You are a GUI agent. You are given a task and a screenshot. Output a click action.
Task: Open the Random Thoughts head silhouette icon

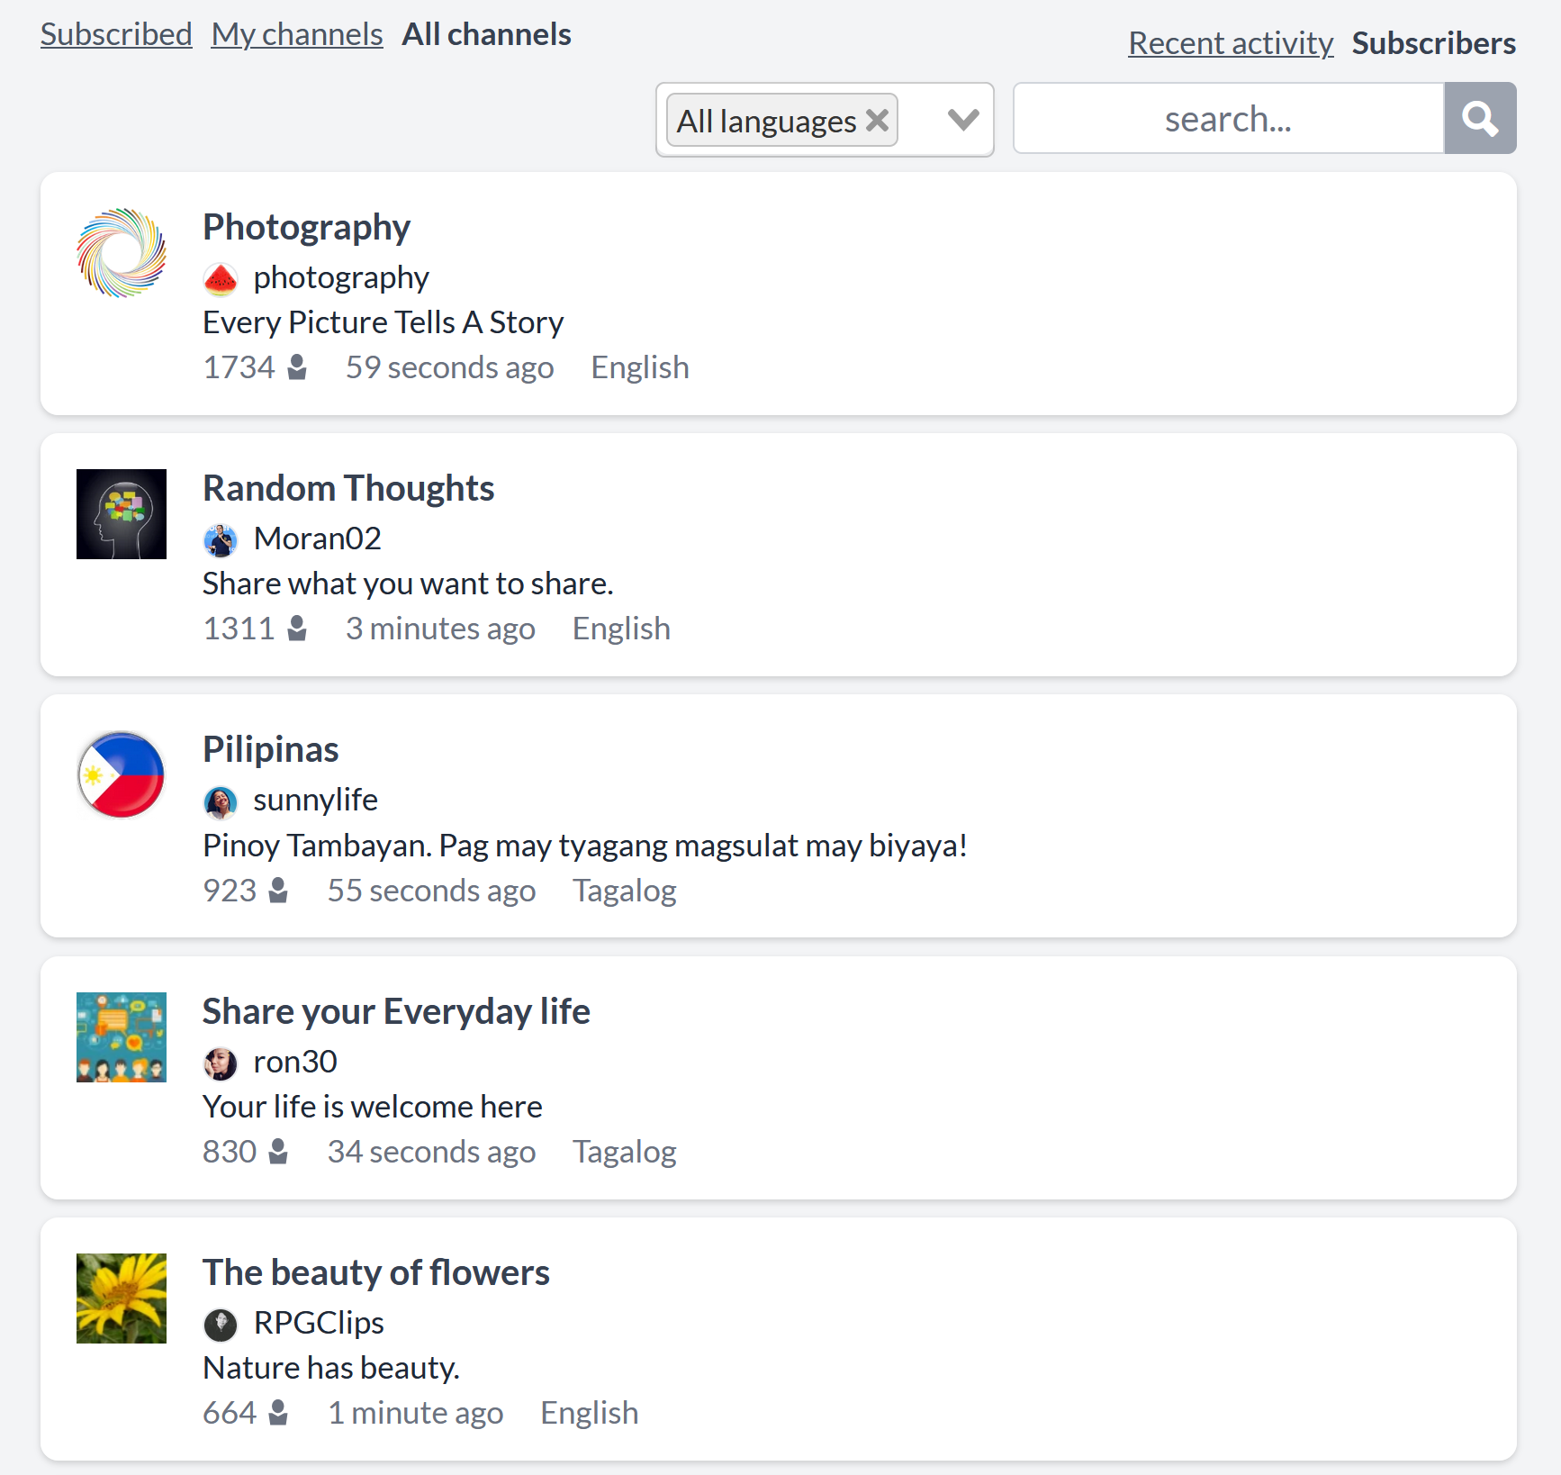[122, 514]
